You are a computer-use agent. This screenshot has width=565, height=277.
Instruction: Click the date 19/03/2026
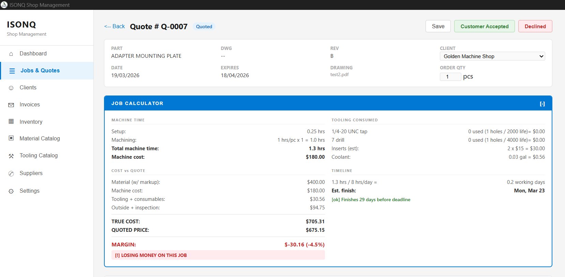(125, 75)
